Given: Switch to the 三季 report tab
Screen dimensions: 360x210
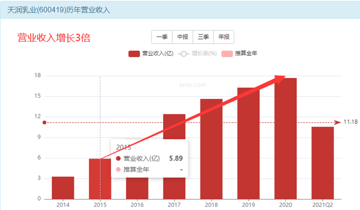Looking at the screenshot, I should pos(203,37).
